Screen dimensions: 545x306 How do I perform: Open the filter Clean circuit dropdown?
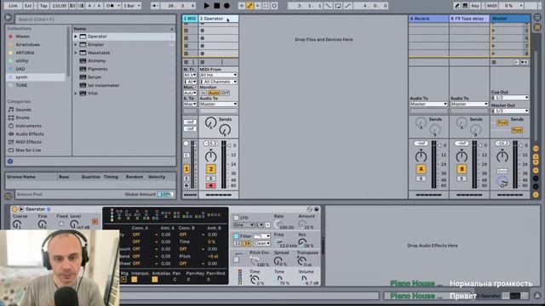coord(263,244)
